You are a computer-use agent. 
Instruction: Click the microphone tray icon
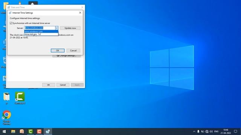click(x=198, y=132)
